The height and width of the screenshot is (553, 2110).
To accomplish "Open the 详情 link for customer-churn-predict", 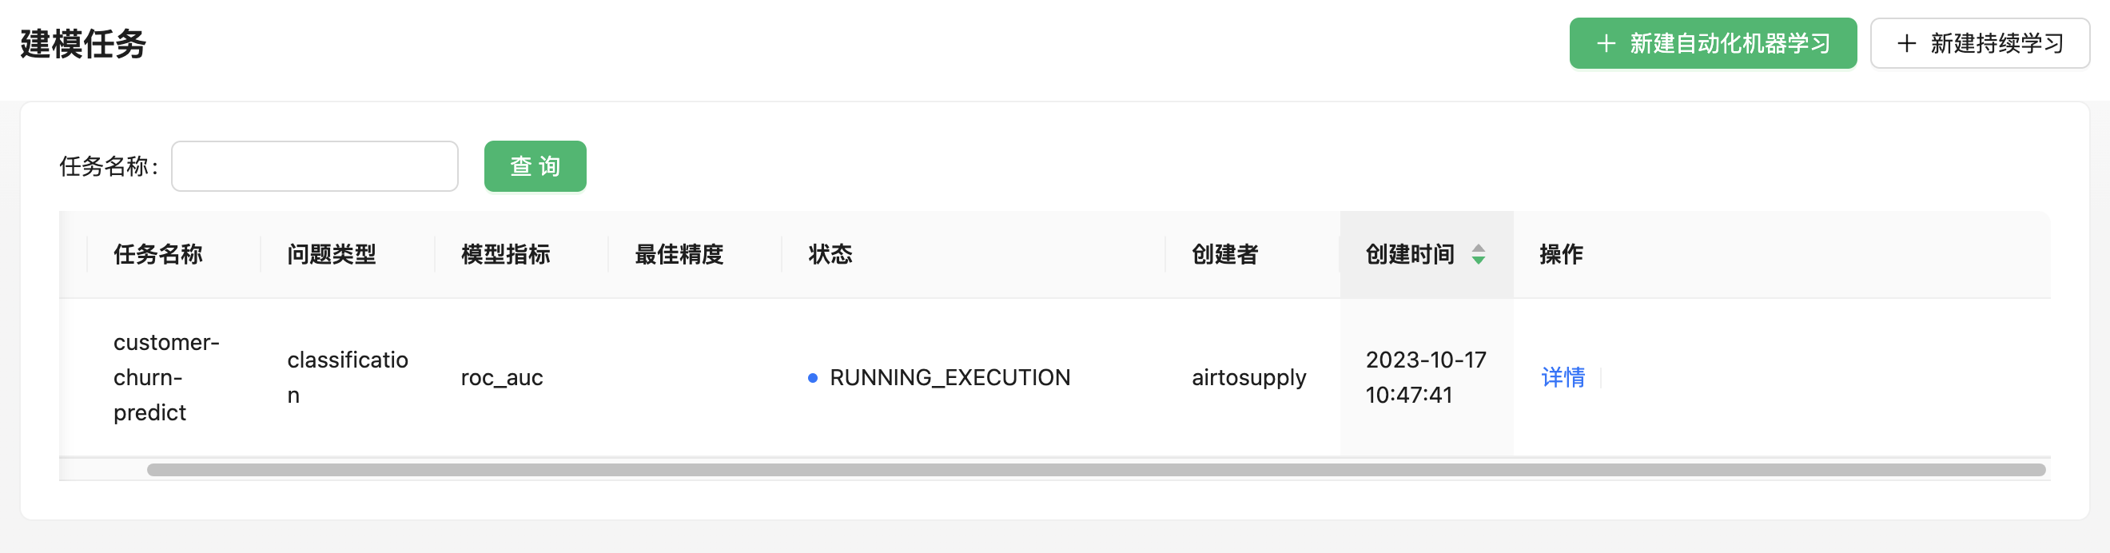I will tap(1562, 378).
